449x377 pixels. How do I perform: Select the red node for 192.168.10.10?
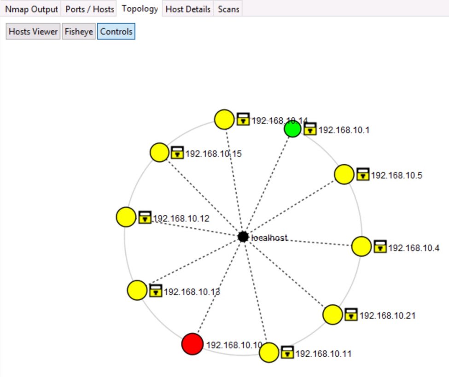pyautogui.click(x=192, y=344)
